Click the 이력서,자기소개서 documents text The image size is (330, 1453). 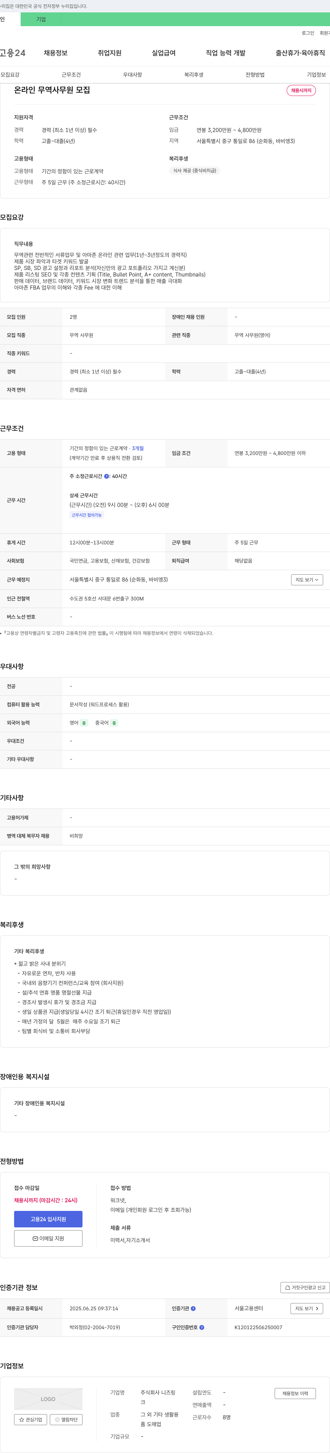[130, 1240]
